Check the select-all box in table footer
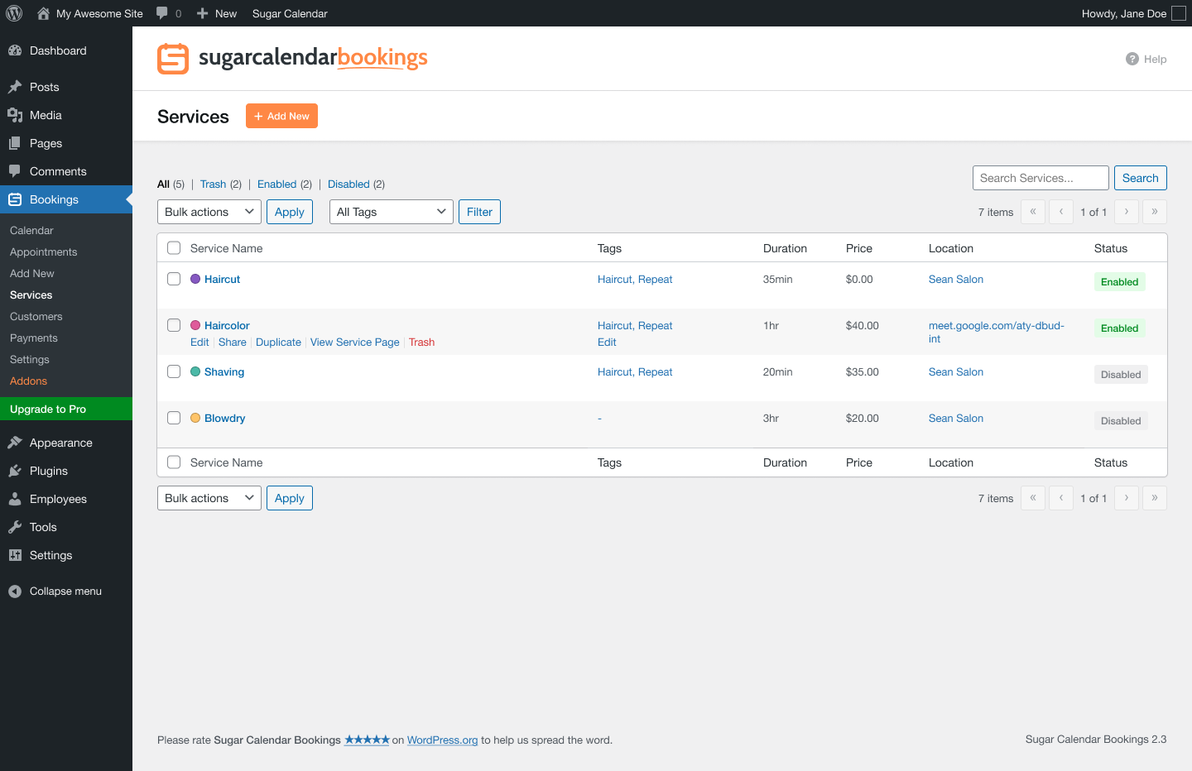1192x771 pixels. tap(174, 462)
